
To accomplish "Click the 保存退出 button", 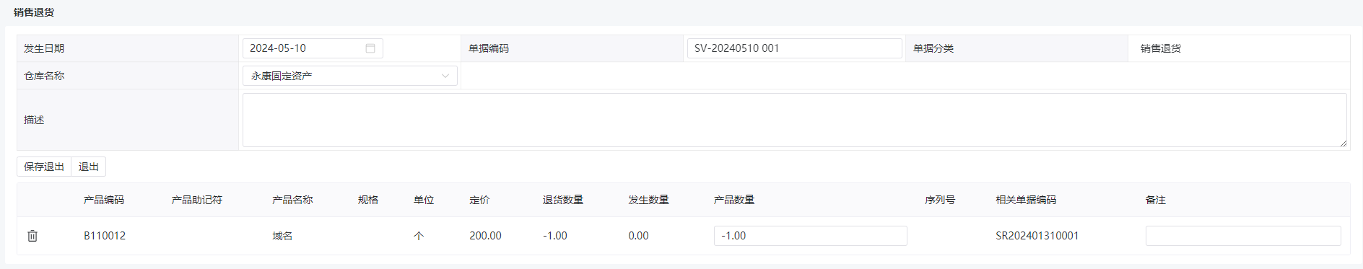I will click(44, 167).
